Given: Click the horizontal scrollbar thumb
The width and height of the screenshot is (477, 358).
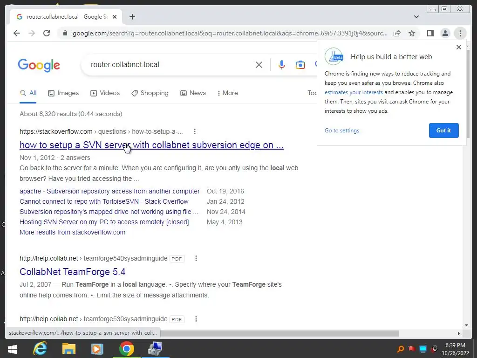Looking at the screenshot, I should point(279,333).
